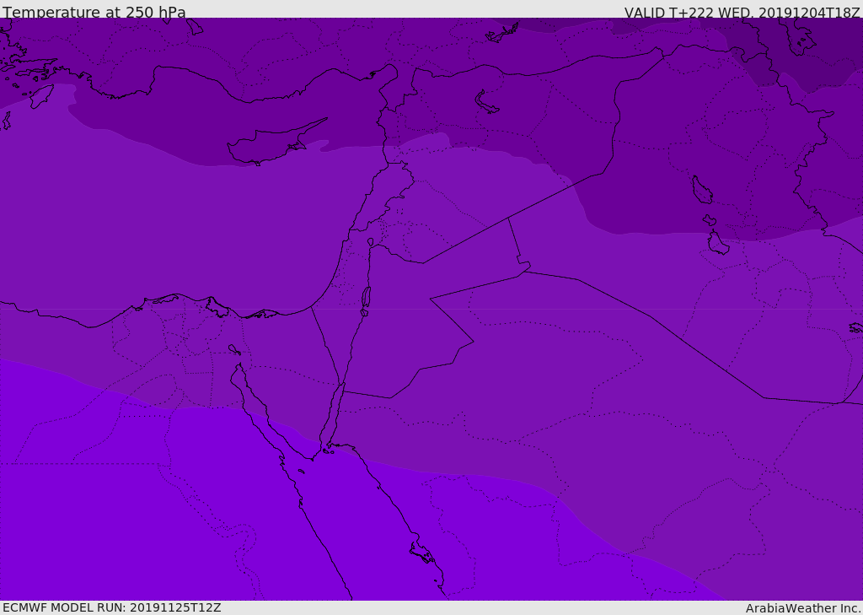This screenshot has height=615, width=863.
Task: Click the 'VALID T+222 WED. 20191204T18Z' timestamp
Action: [742, 12]
